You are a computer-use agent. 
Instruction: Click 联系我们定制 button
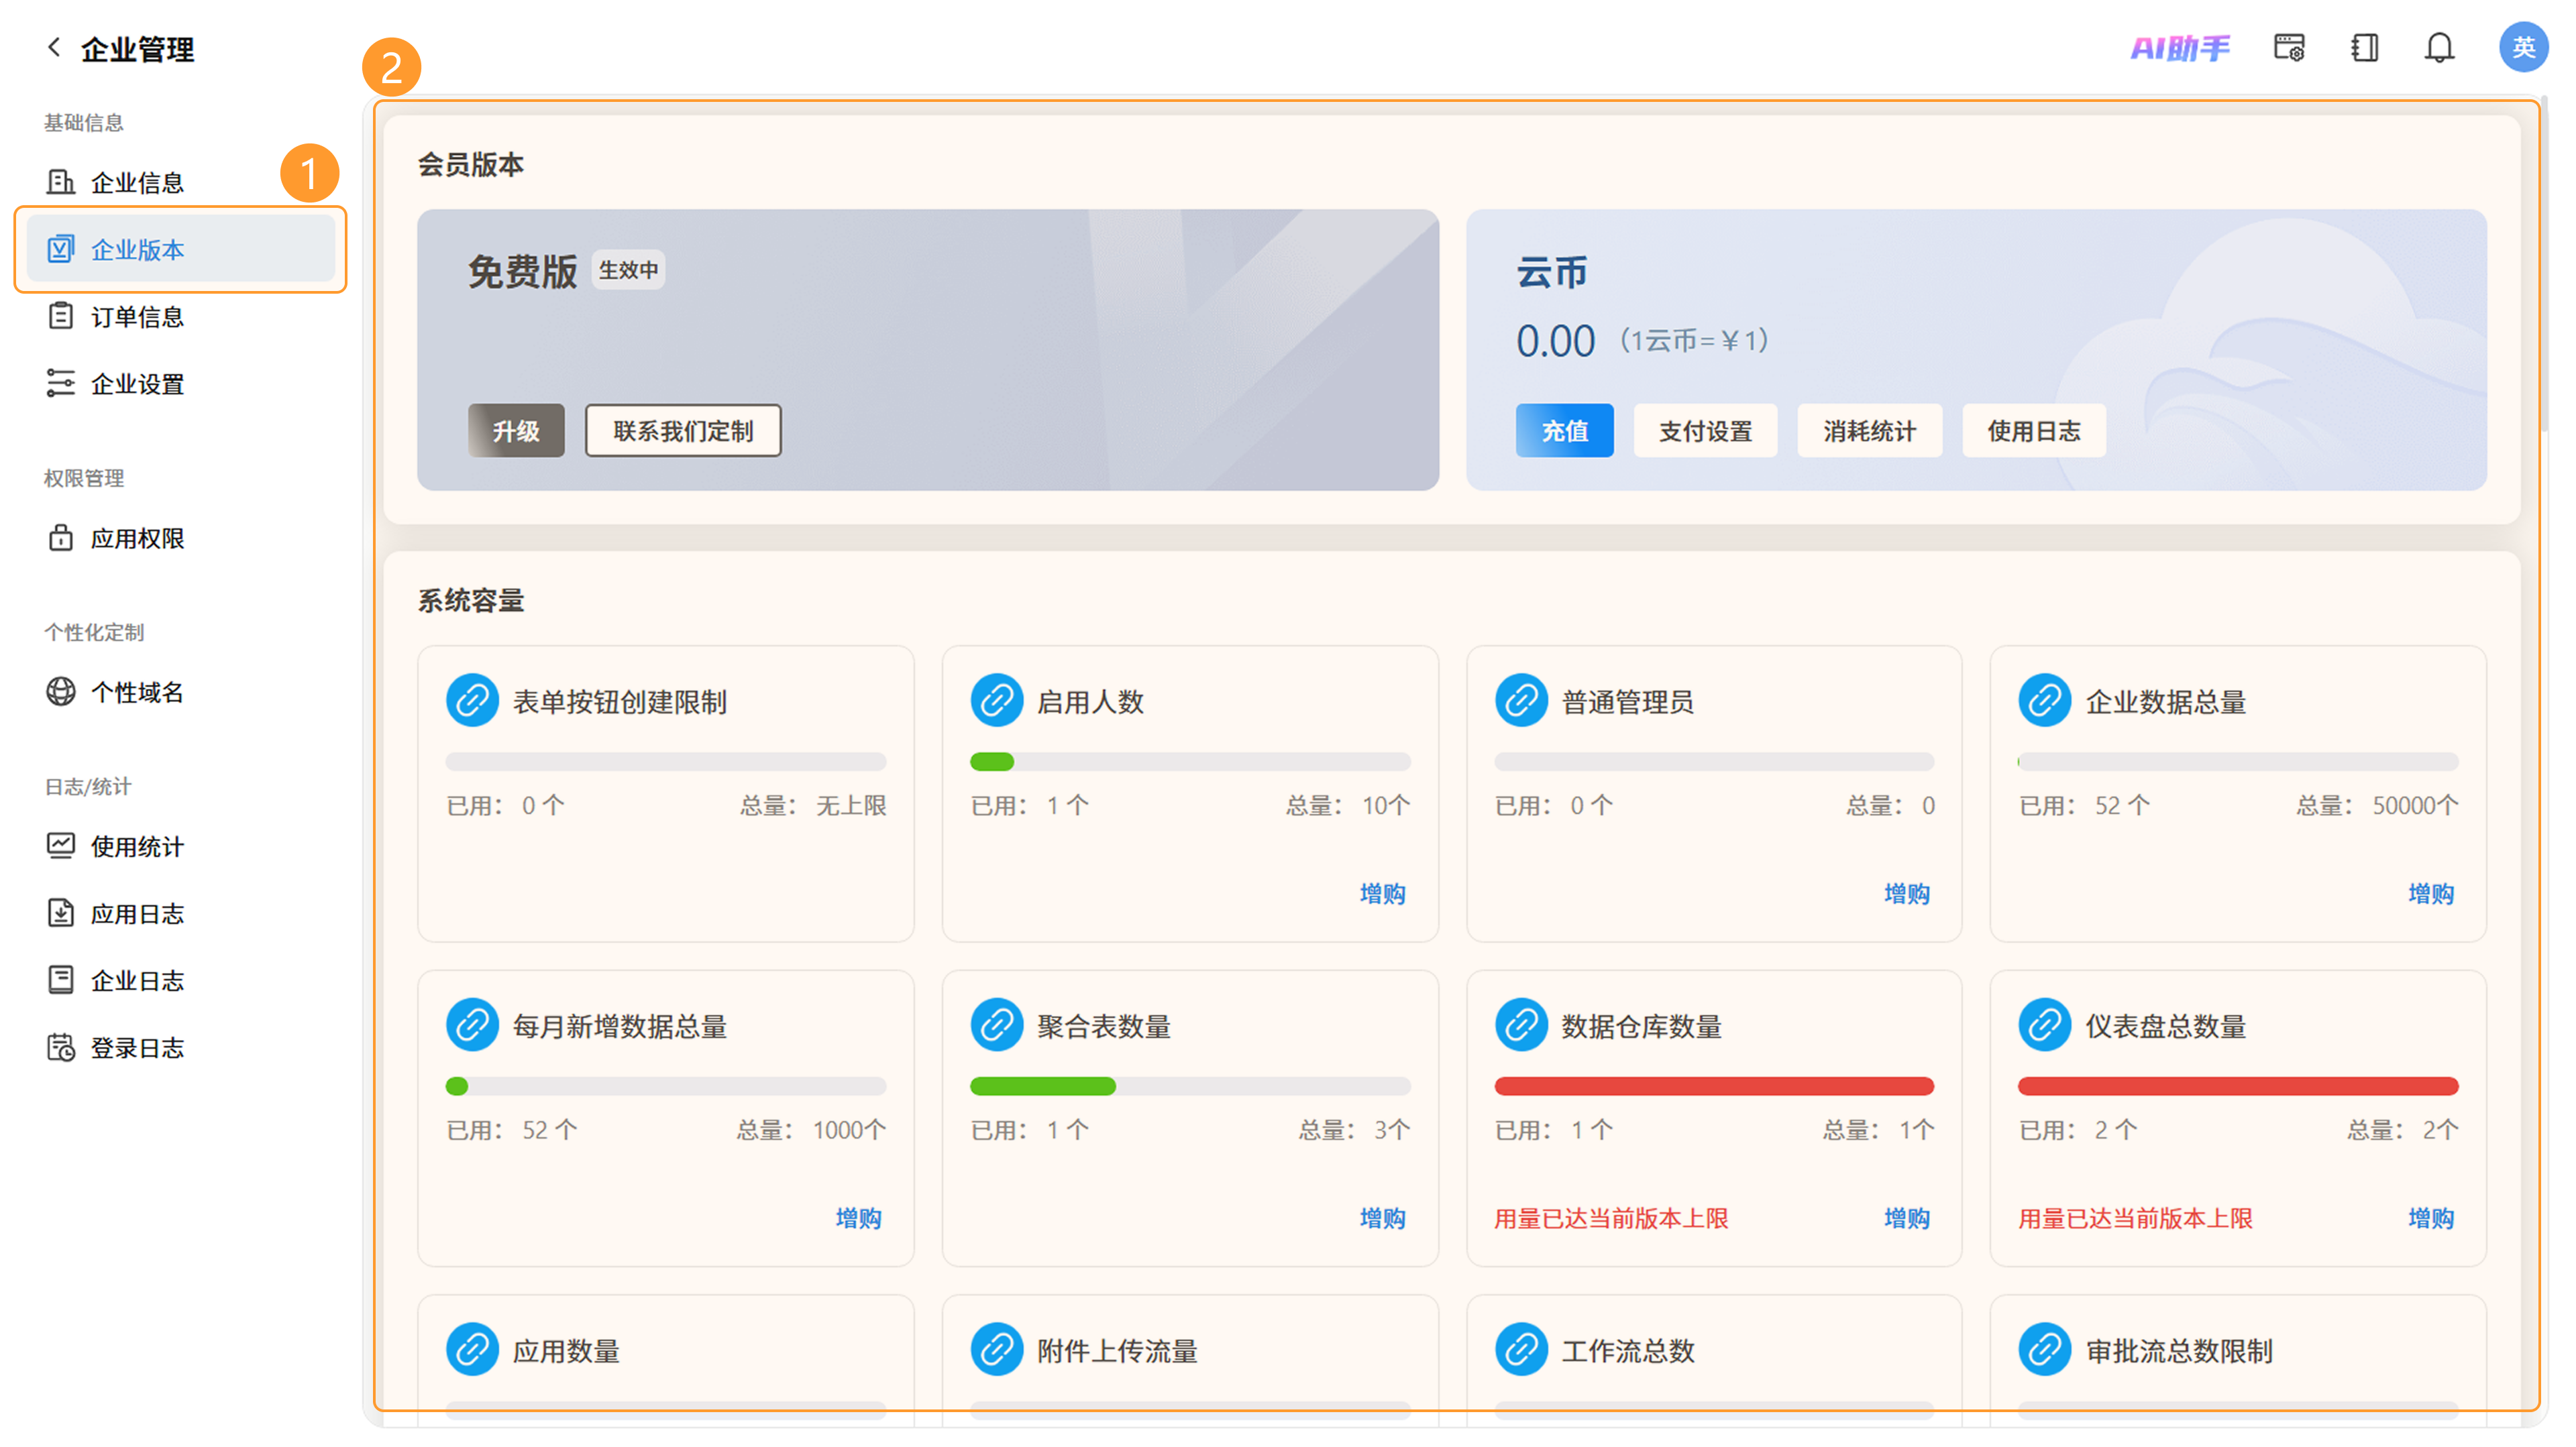pyautogui.click(x=683, y=430)
